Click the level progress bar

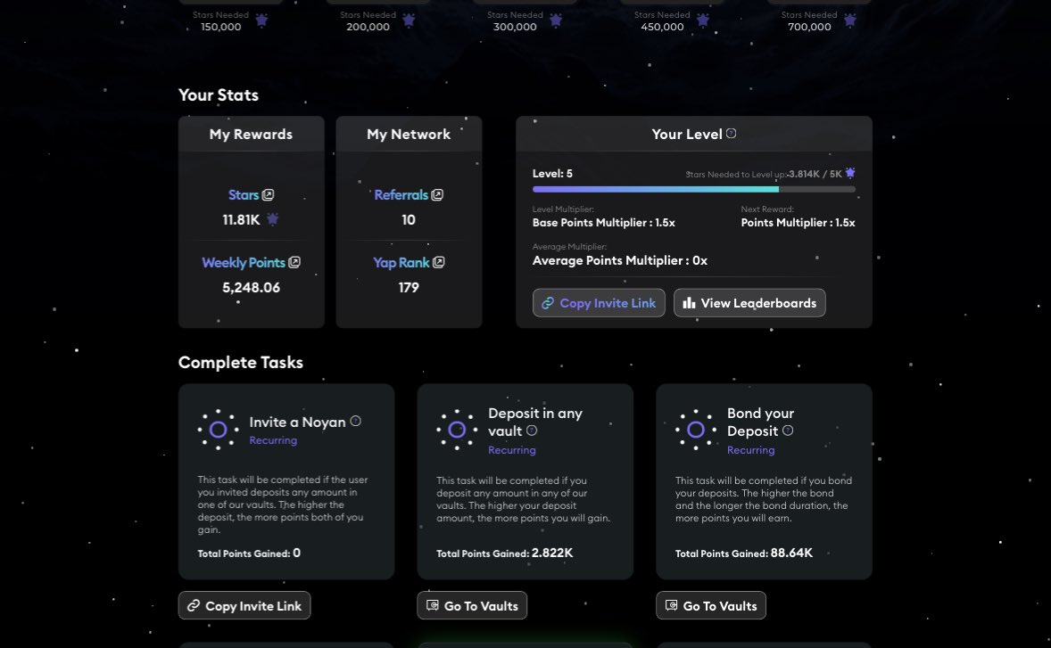pyautogui.click(x=694, y=190)
